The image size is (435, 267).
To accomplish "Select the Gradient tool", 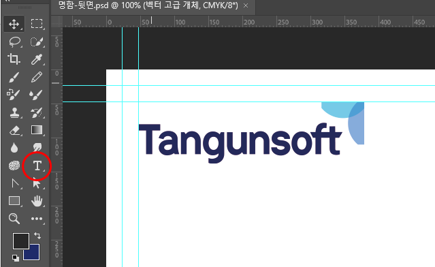I will coord(37,130).
